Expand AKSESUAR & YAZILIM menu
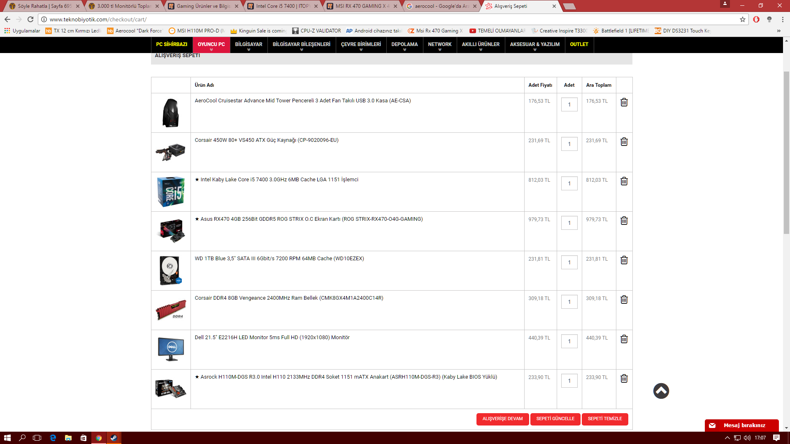The height and width of the screenshot is (444, 790). 534,45
